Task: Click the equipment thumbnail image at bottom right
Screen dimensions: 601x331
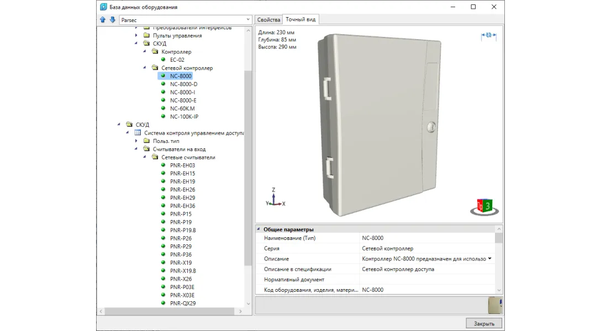Action: coord(495,306)
